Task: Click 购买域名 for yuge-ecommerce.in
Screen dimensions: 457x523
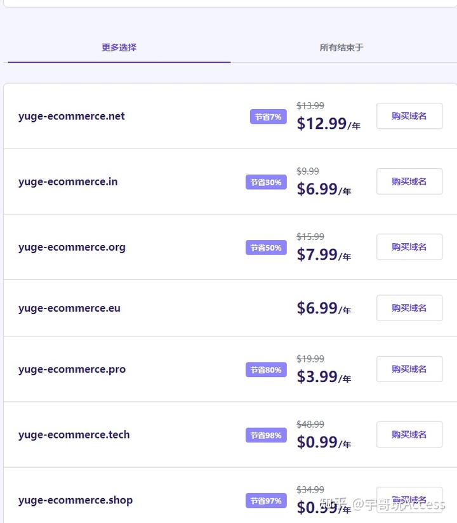Action: click(409, 181)
